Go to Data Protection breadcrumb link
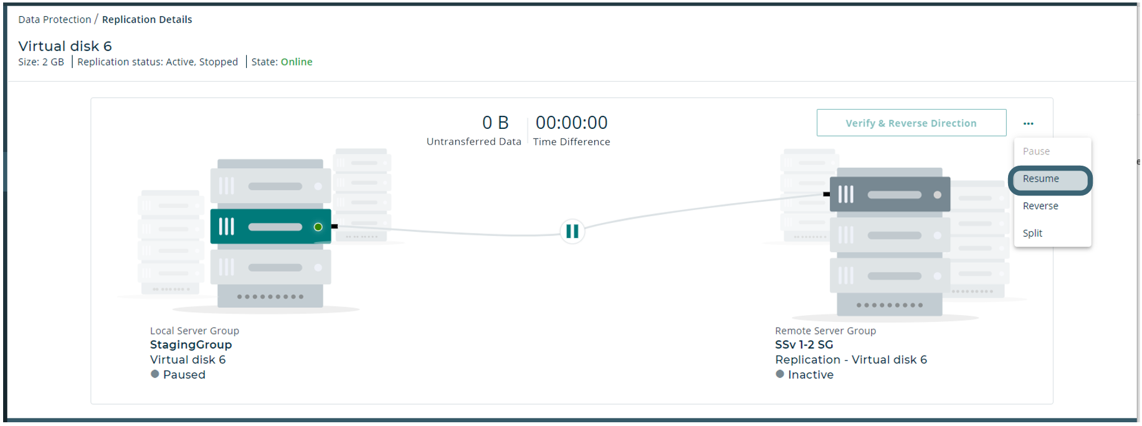This screenshot has height=426, width=1142. tap(55, 19)
